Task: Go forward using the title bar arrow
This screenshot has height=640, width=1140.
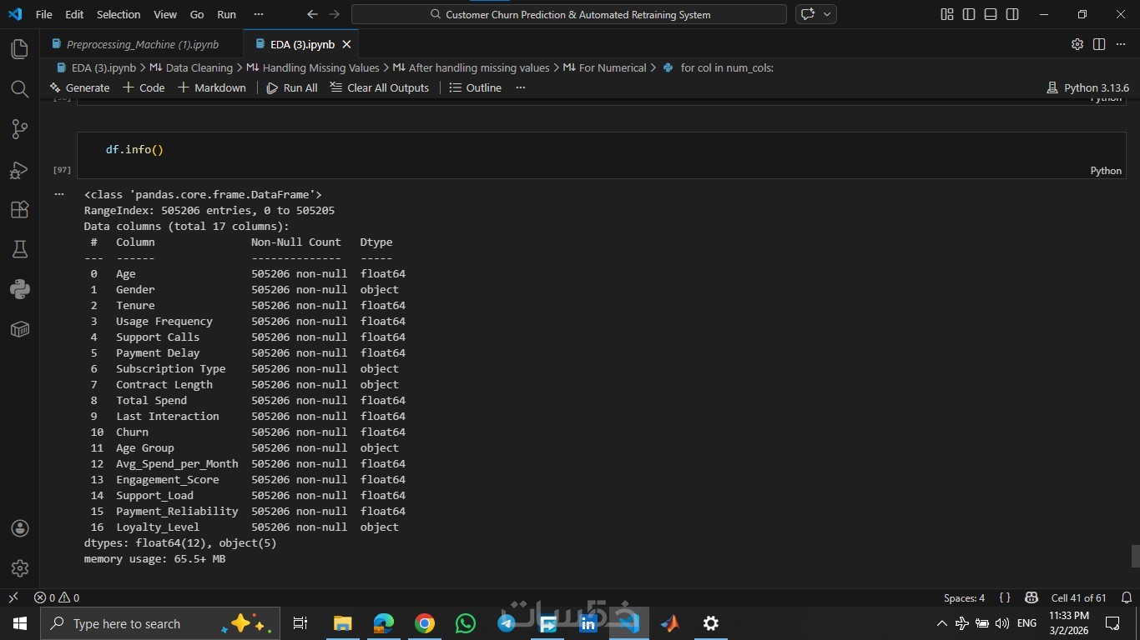Action: click(334, 14)
